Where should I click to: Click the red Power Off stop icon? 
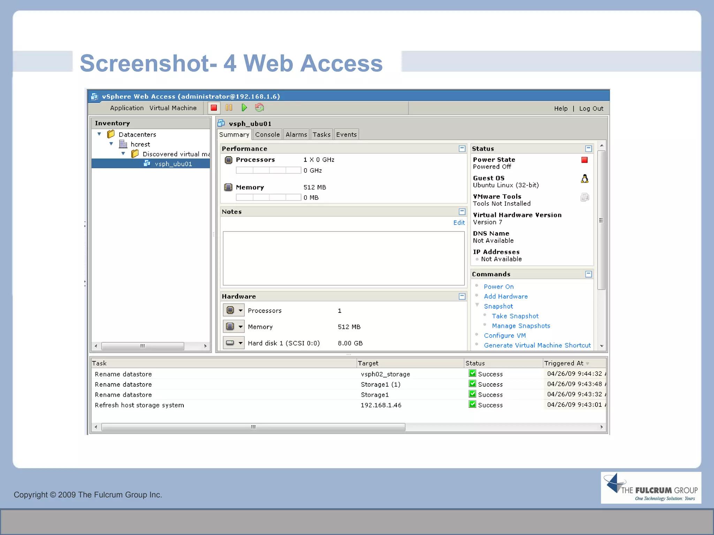(214, 108)
